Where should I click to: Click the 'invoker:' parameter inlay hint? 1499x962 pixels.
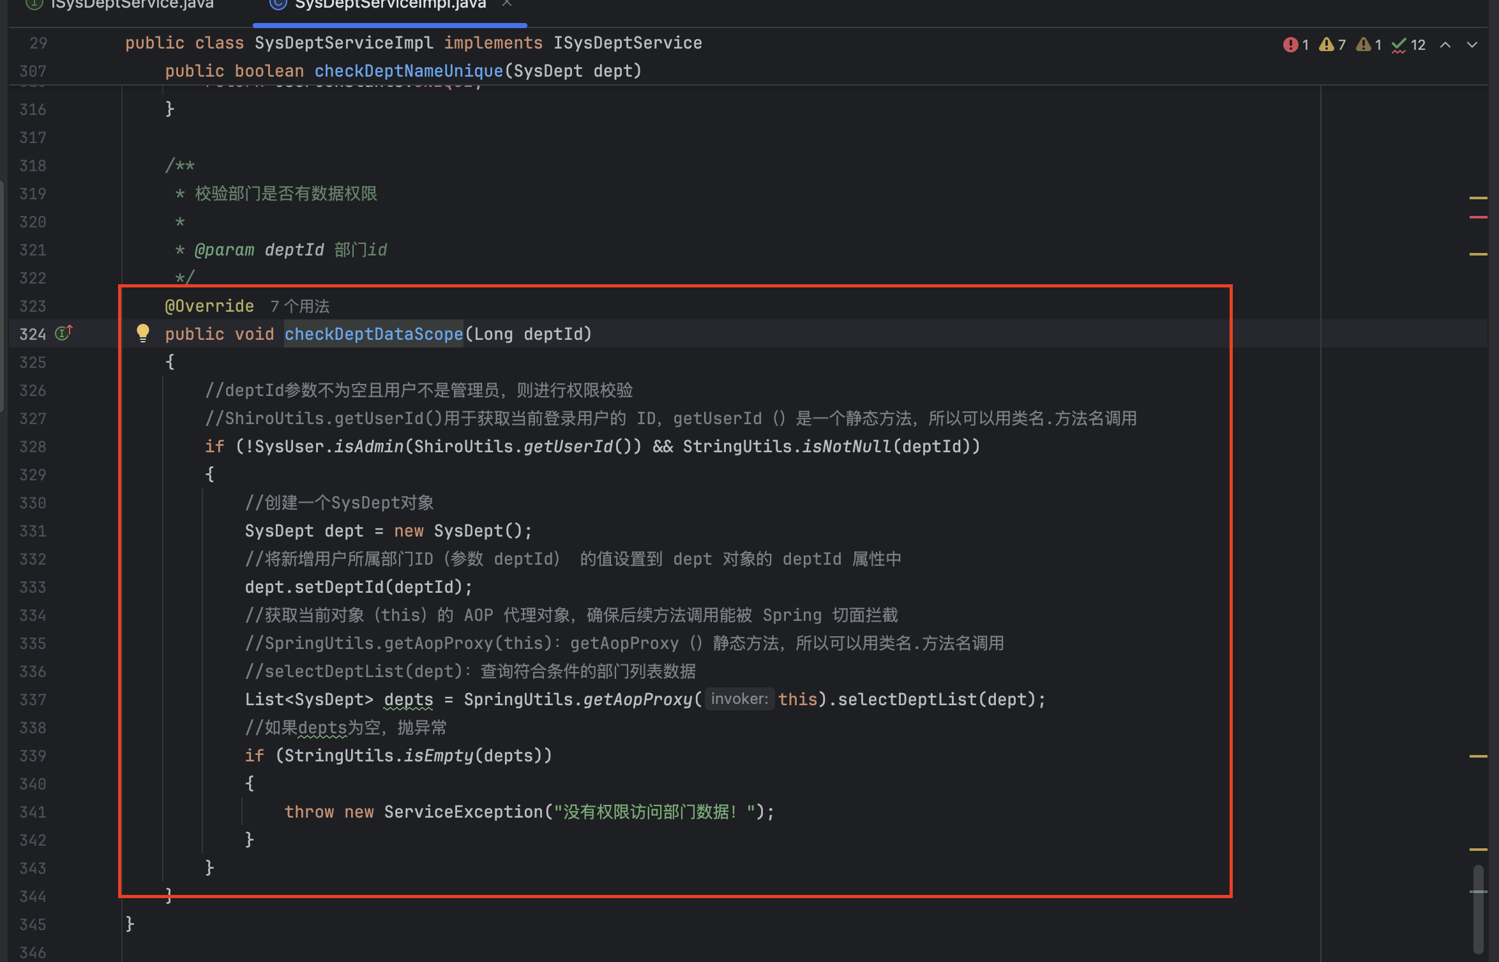click(x=739, y=699)
